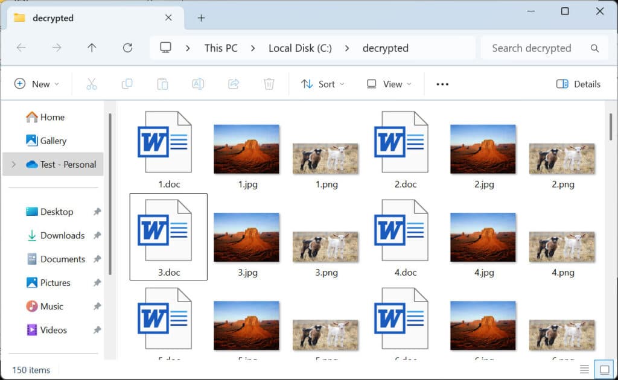Open Gallery from the sidebar
The width and height of the screenshot is (618, 380).
pos(50,141)
